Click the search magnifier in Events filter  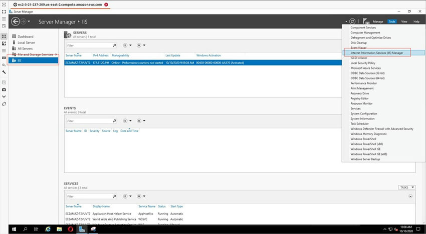tap(114, 120)
